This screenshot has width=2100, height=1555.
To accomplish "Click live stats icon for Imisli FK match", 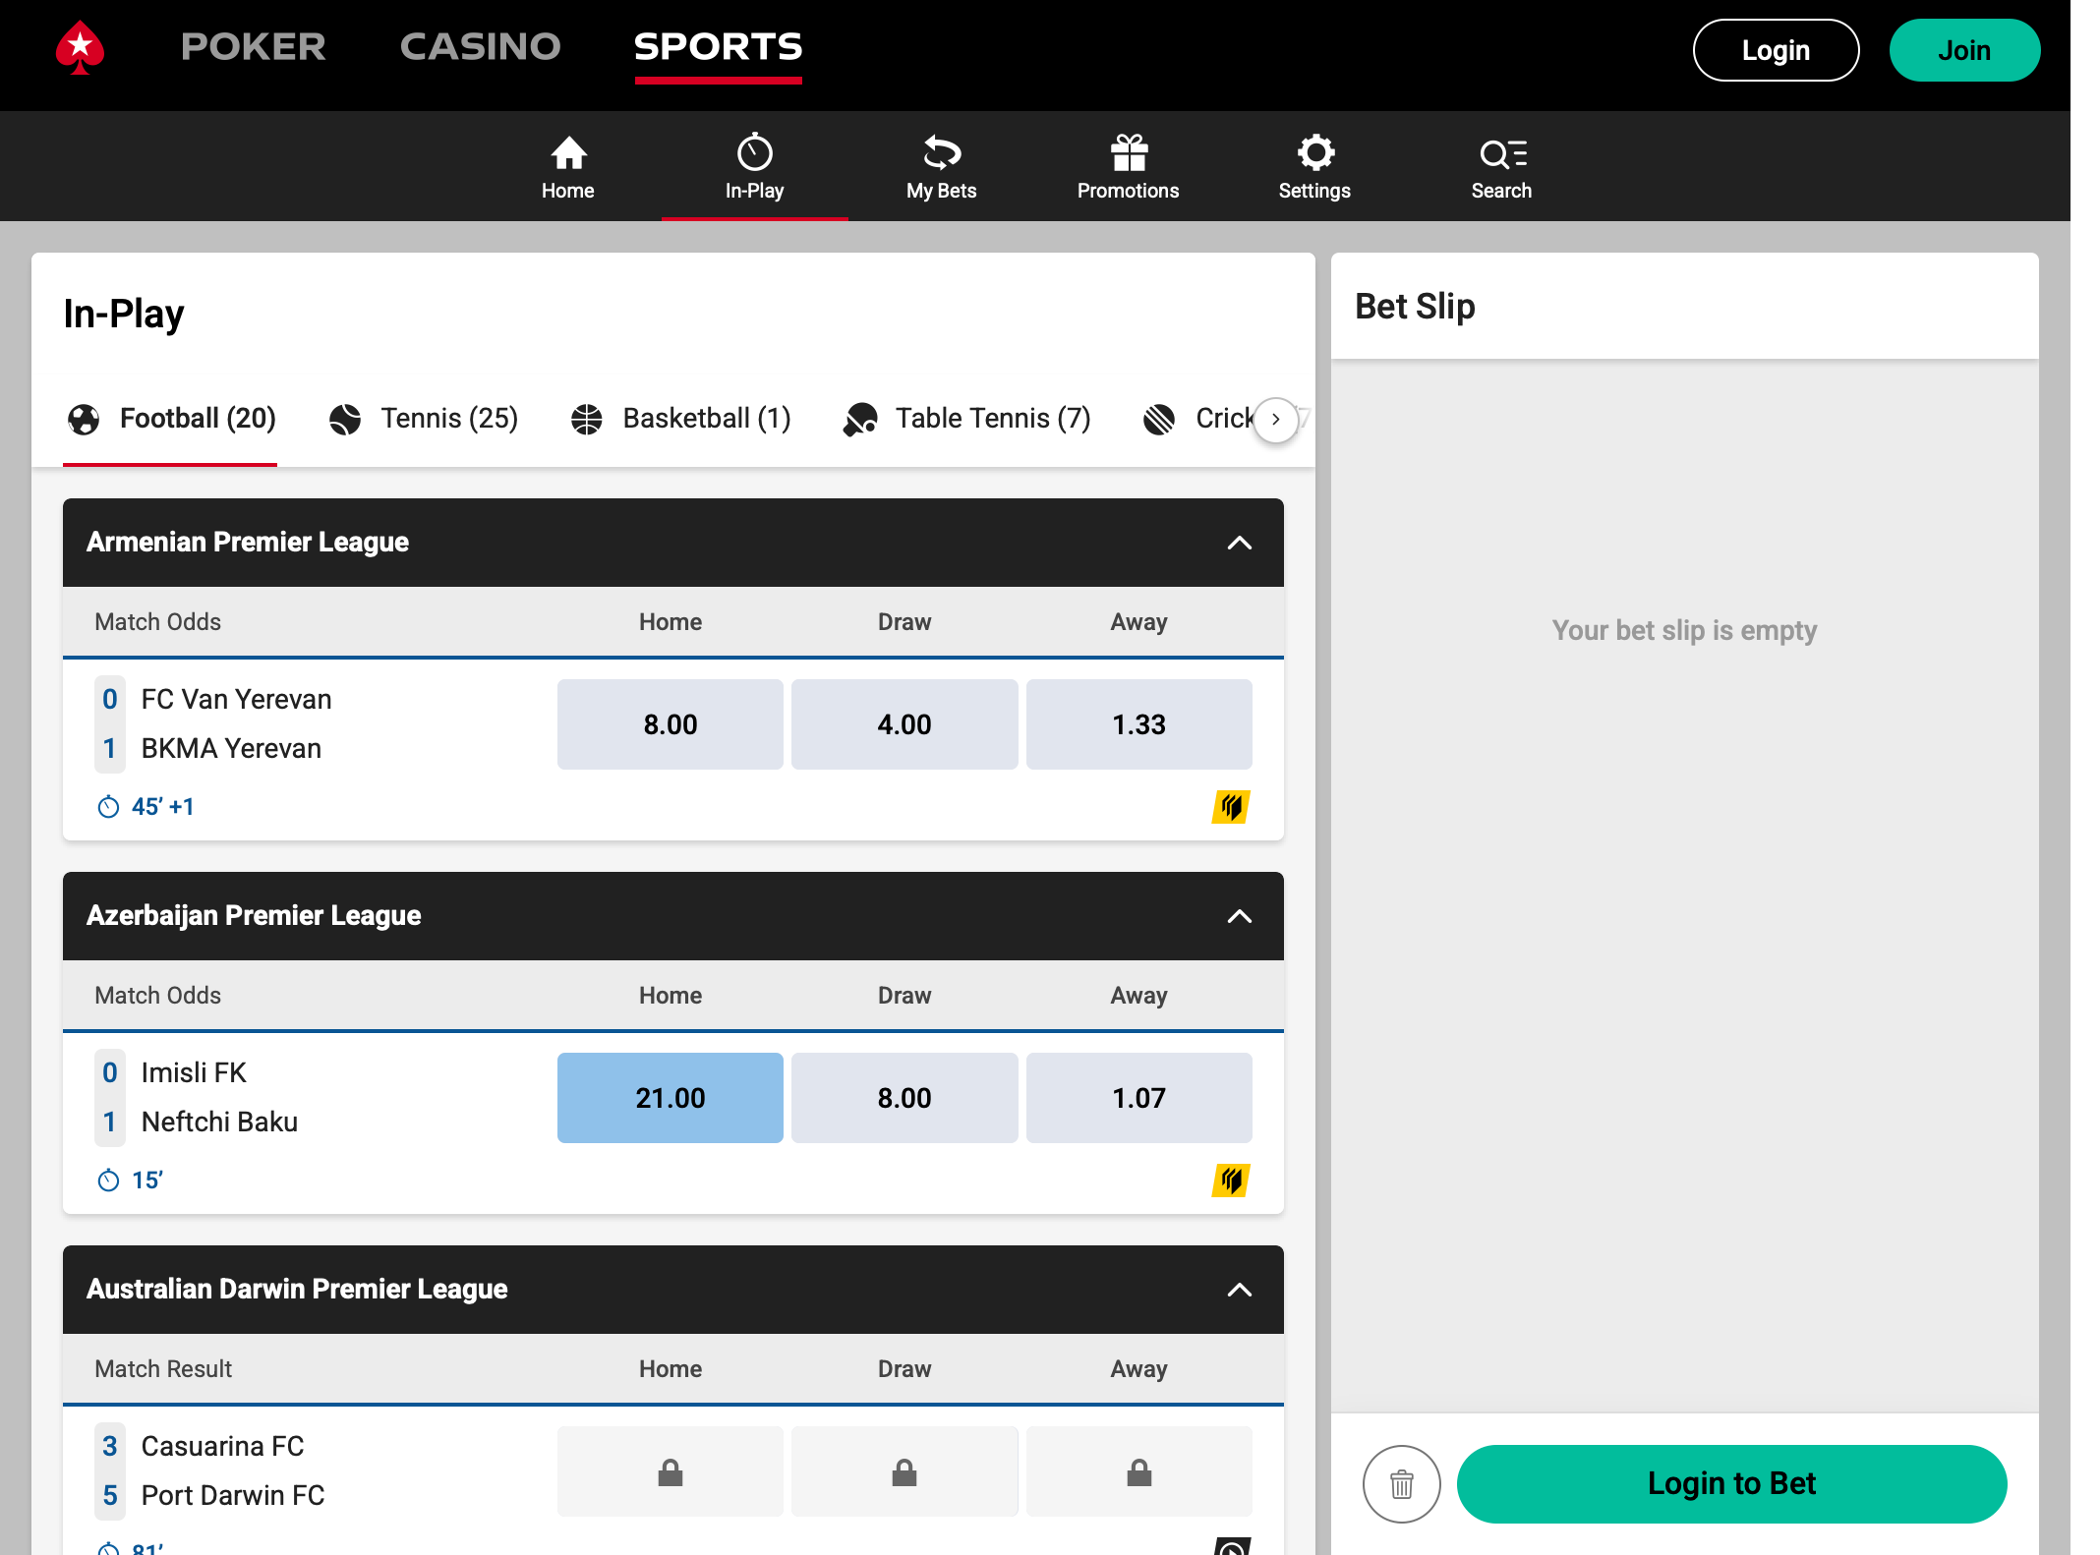I will (1230, 1181).
